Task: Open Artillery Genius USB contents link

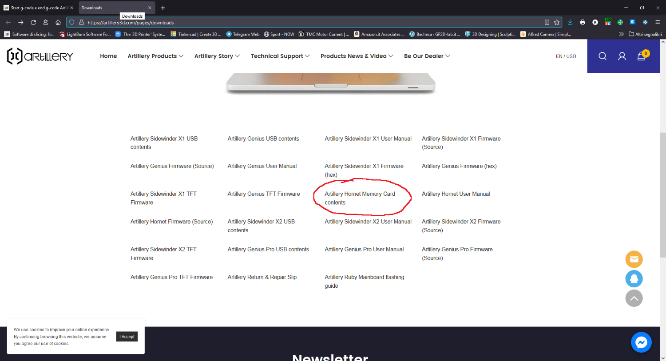Action: point(263,139)
